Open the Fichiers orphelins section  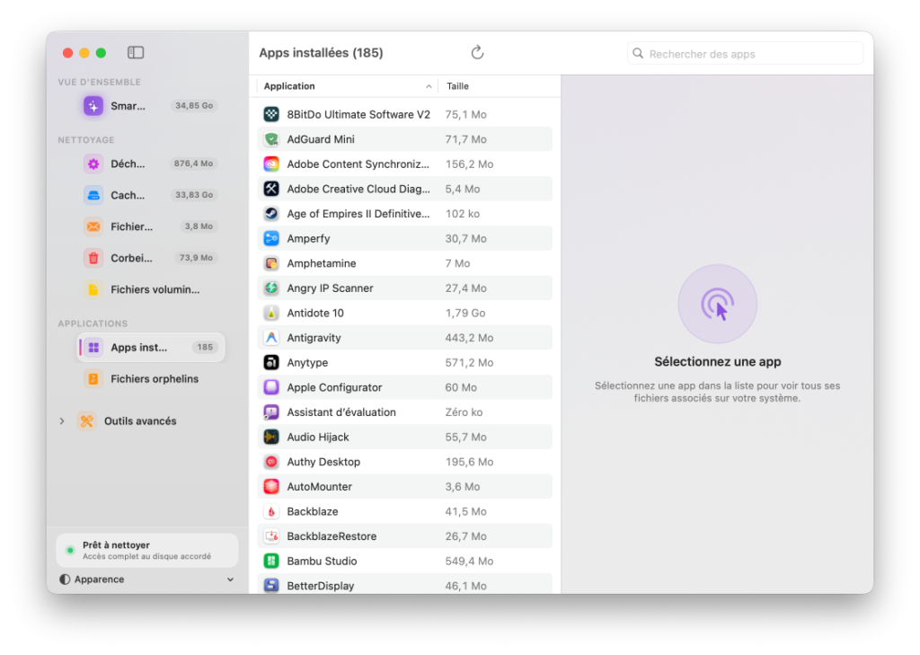pyautogui.click(x=151, y=379)
